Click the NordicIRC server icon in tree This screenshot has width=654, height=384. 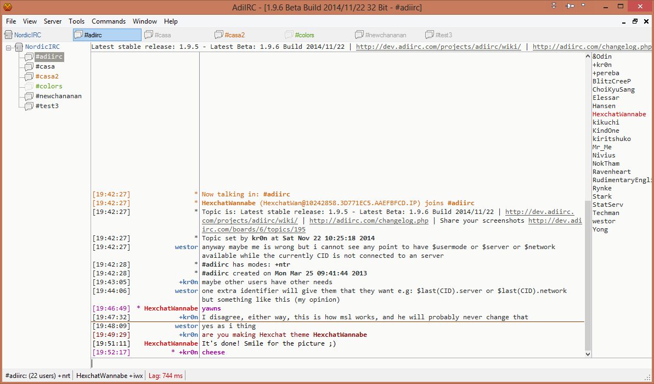click(19, 47)
